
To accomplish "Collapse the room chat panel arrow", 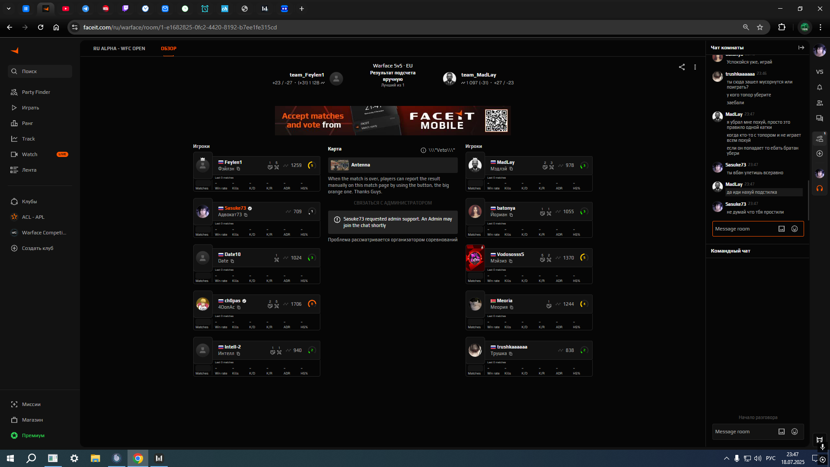I will [x=801, y=48].
